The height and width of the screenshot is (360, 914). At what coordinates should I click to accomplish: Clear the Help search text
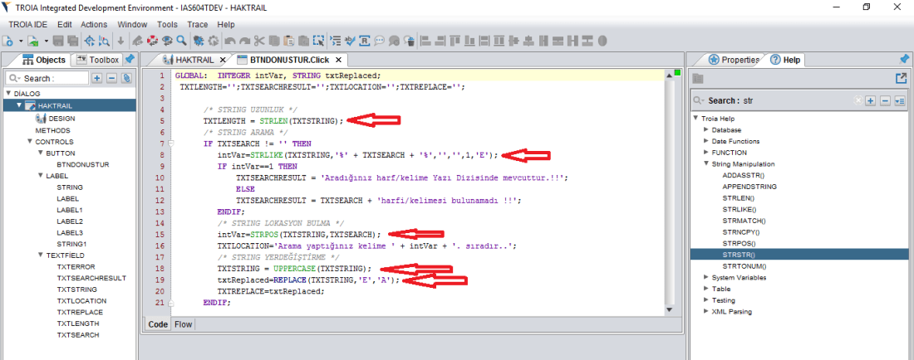[857, 100]
